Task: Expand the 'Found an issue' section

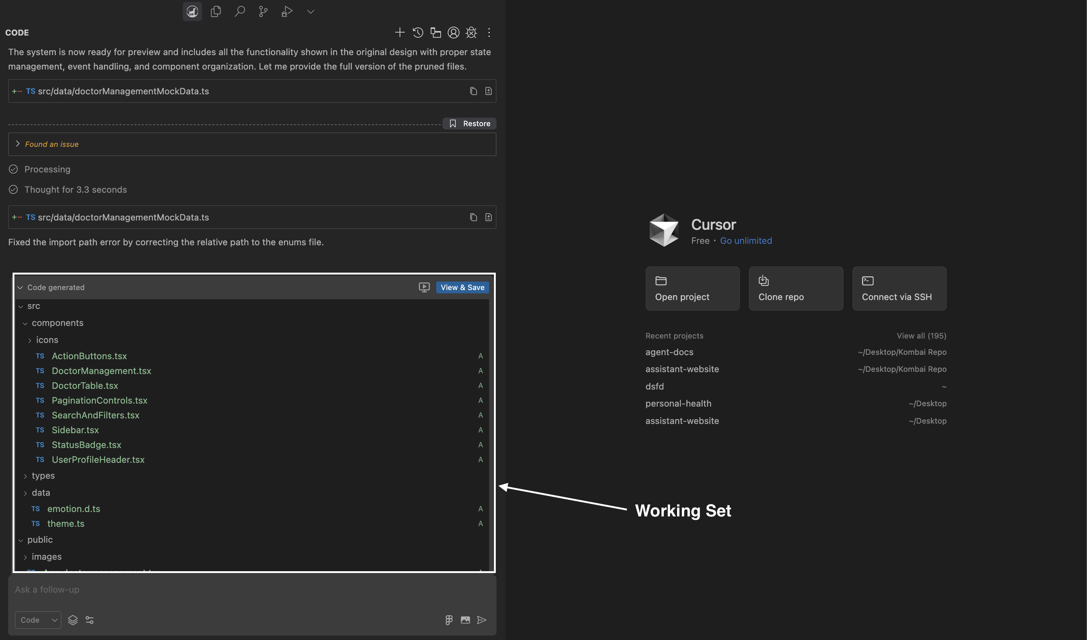Action: (18, 144)
